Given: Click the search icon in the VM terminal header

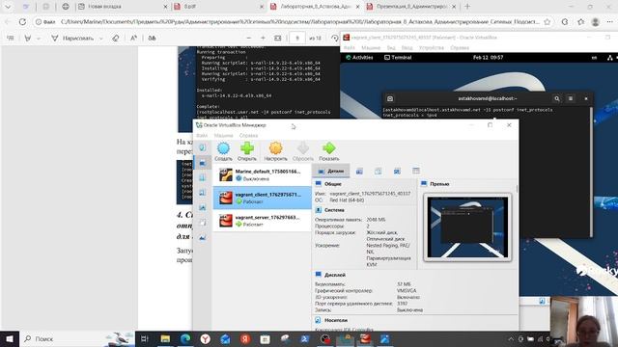Looking at the screenshot, I should 556,98.
